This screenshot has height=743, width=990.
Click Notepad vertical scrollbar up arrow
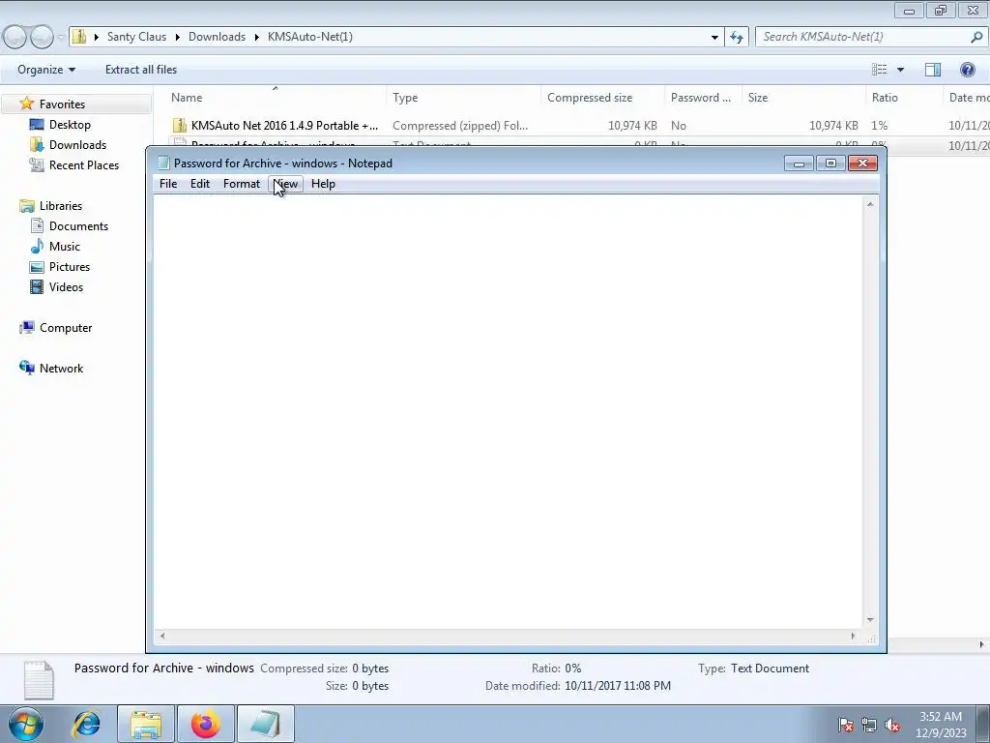point(870,204)
